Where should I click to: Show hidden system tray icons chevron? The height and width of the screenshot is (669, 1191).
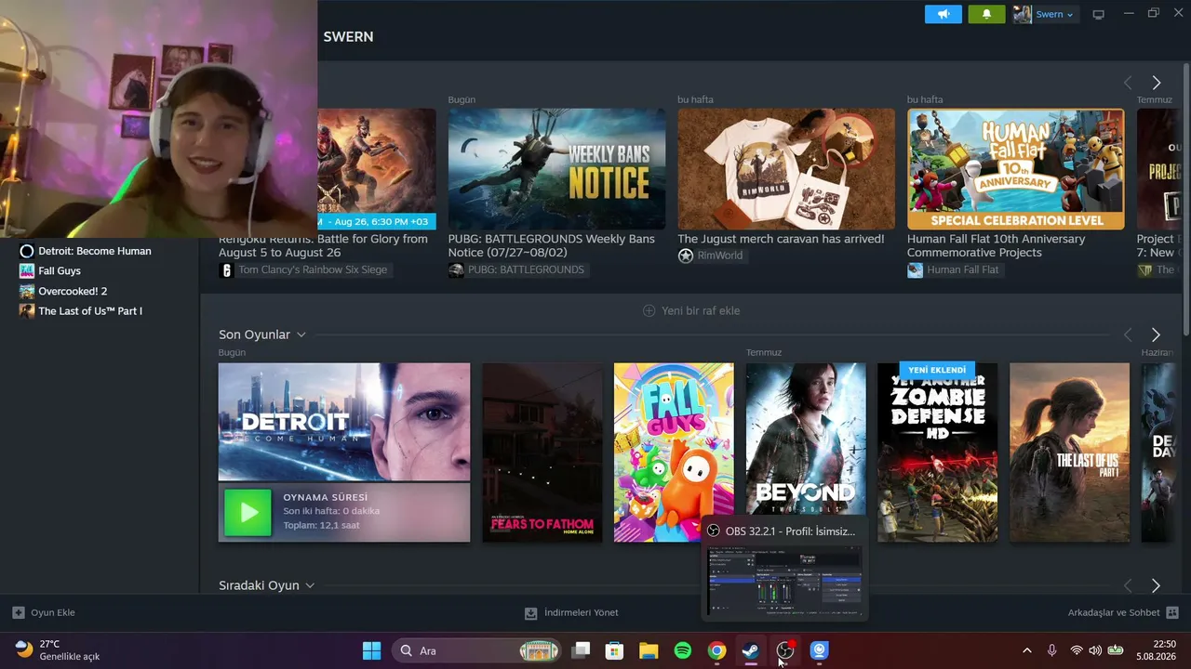pos(1026,650)
